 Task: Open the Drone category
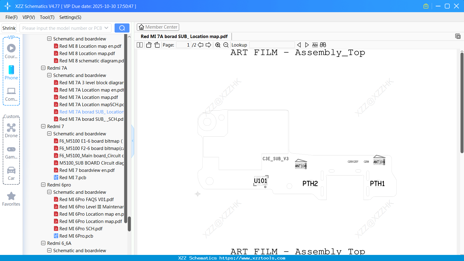click(x=11, y=130)
